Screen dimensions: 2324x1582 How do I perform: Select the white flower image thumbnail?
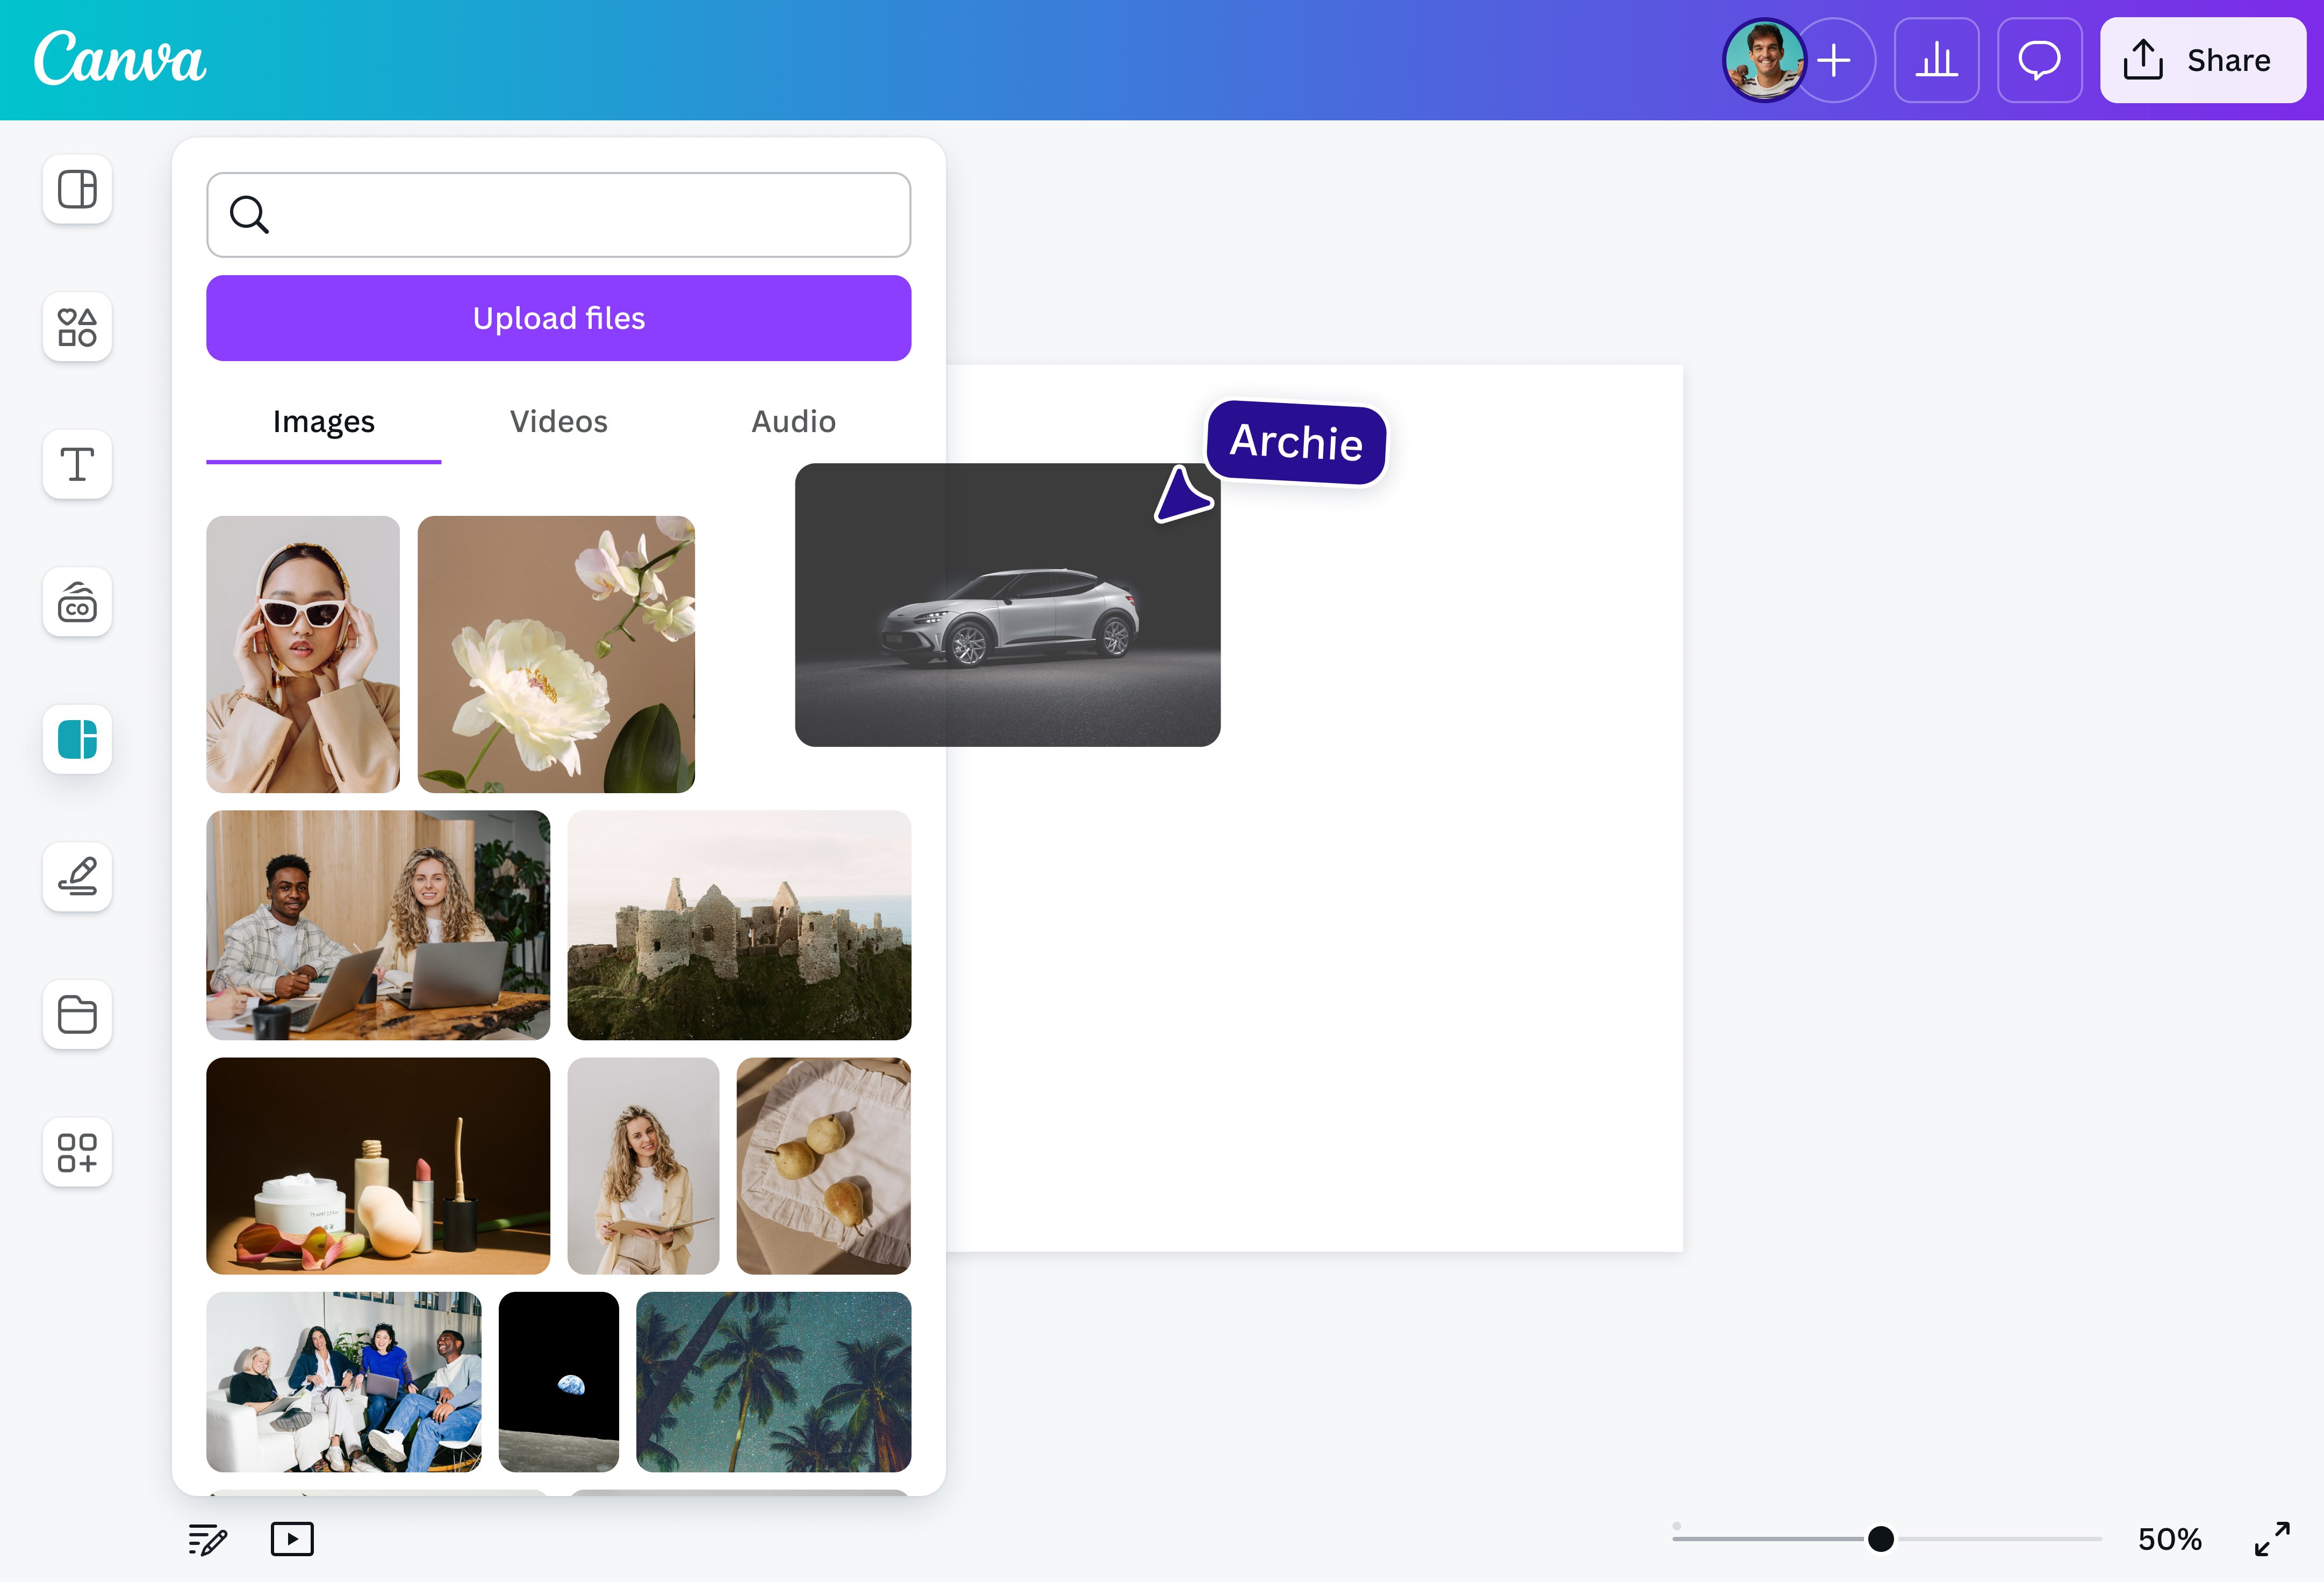coord(556,654)
